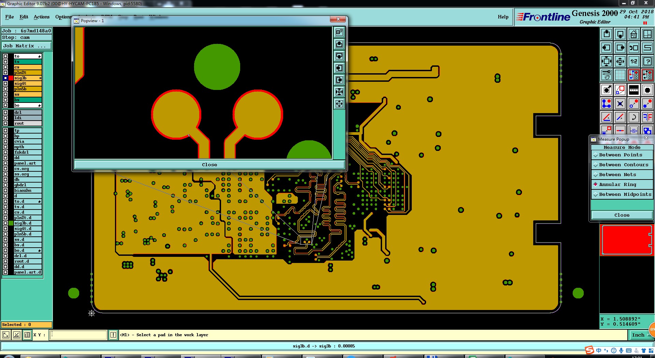This screenshot has width=655, height=358.
Task: Select the biaozhu layer row
Action: pyautogui.click(x=28, y=190)
